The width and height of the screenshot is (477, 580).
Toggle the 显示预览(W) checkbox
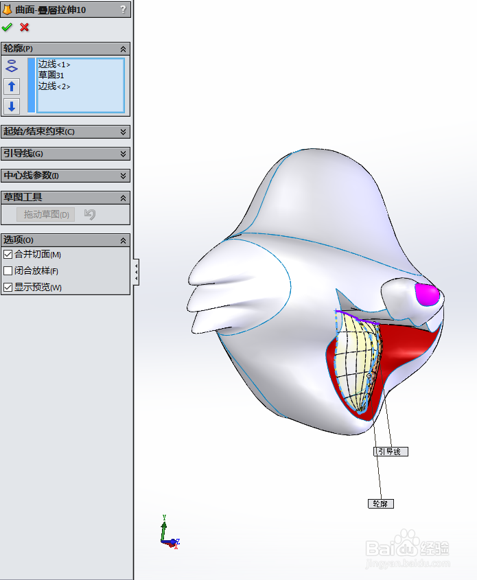coord(8,287)
